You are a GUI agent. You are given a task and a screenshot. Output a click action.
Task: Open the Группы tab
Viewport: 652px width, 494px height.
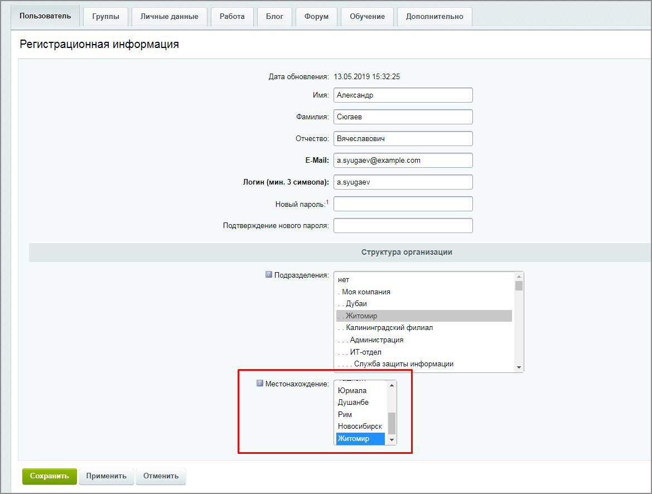coord(105,17)
